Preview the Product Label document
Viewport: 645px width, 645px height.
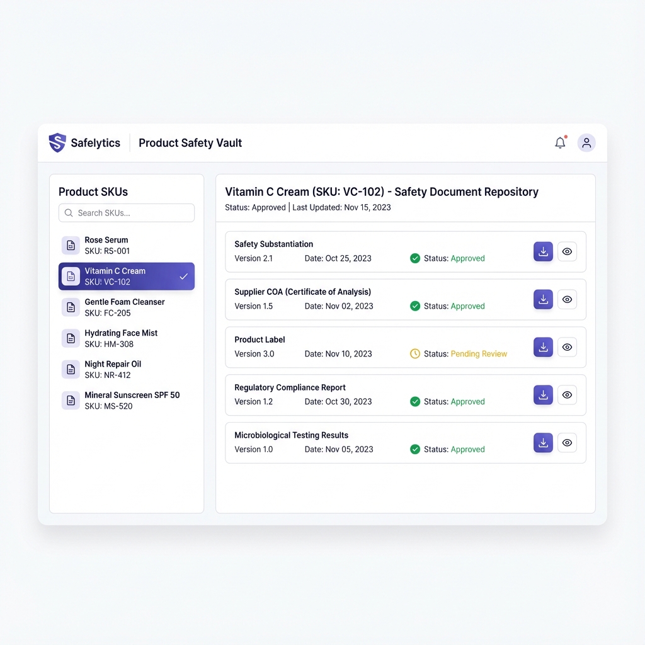[x=567, y=347]
